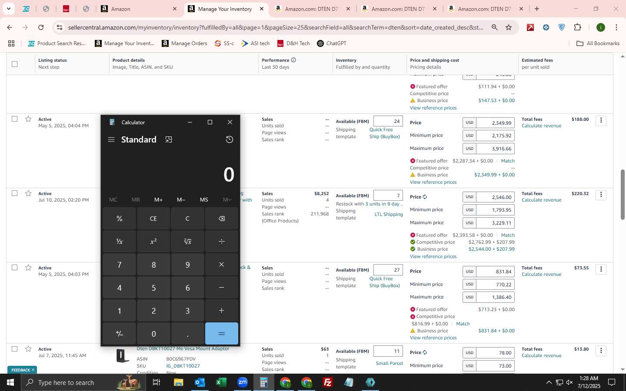Open actions menu for $188.00 fees listing
626x391 pixels.
point(601,120)
